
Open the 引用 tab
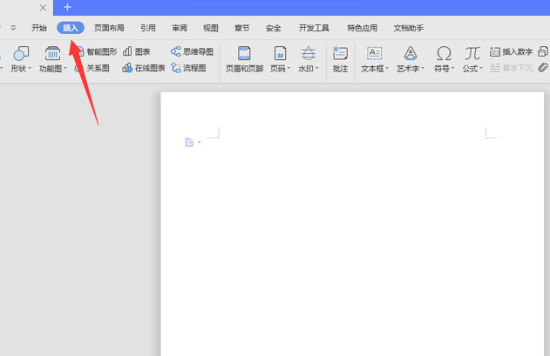point(148,28)
